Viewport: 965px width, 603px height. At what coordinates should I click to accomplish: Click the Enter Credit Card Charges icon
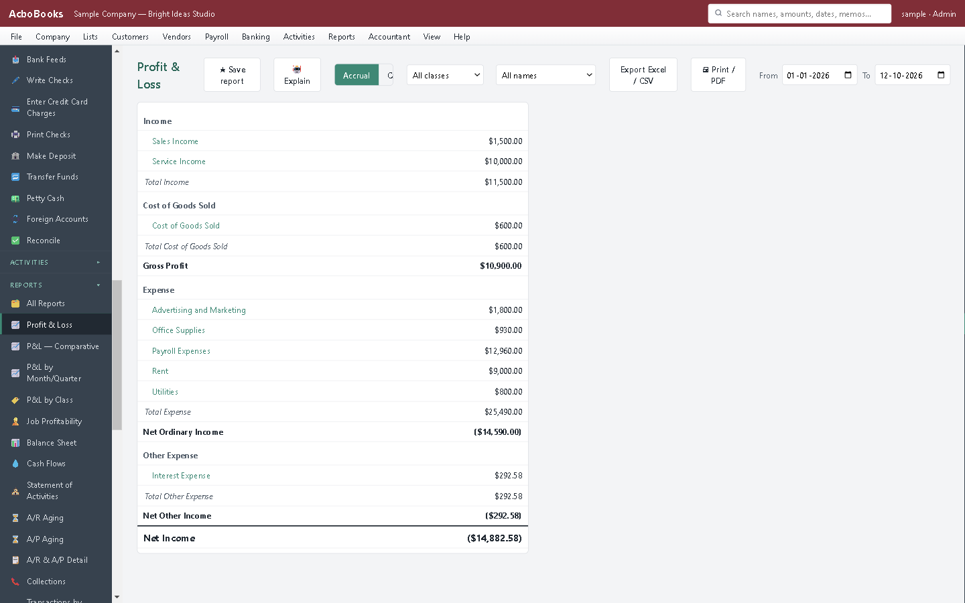pos(15,108)
